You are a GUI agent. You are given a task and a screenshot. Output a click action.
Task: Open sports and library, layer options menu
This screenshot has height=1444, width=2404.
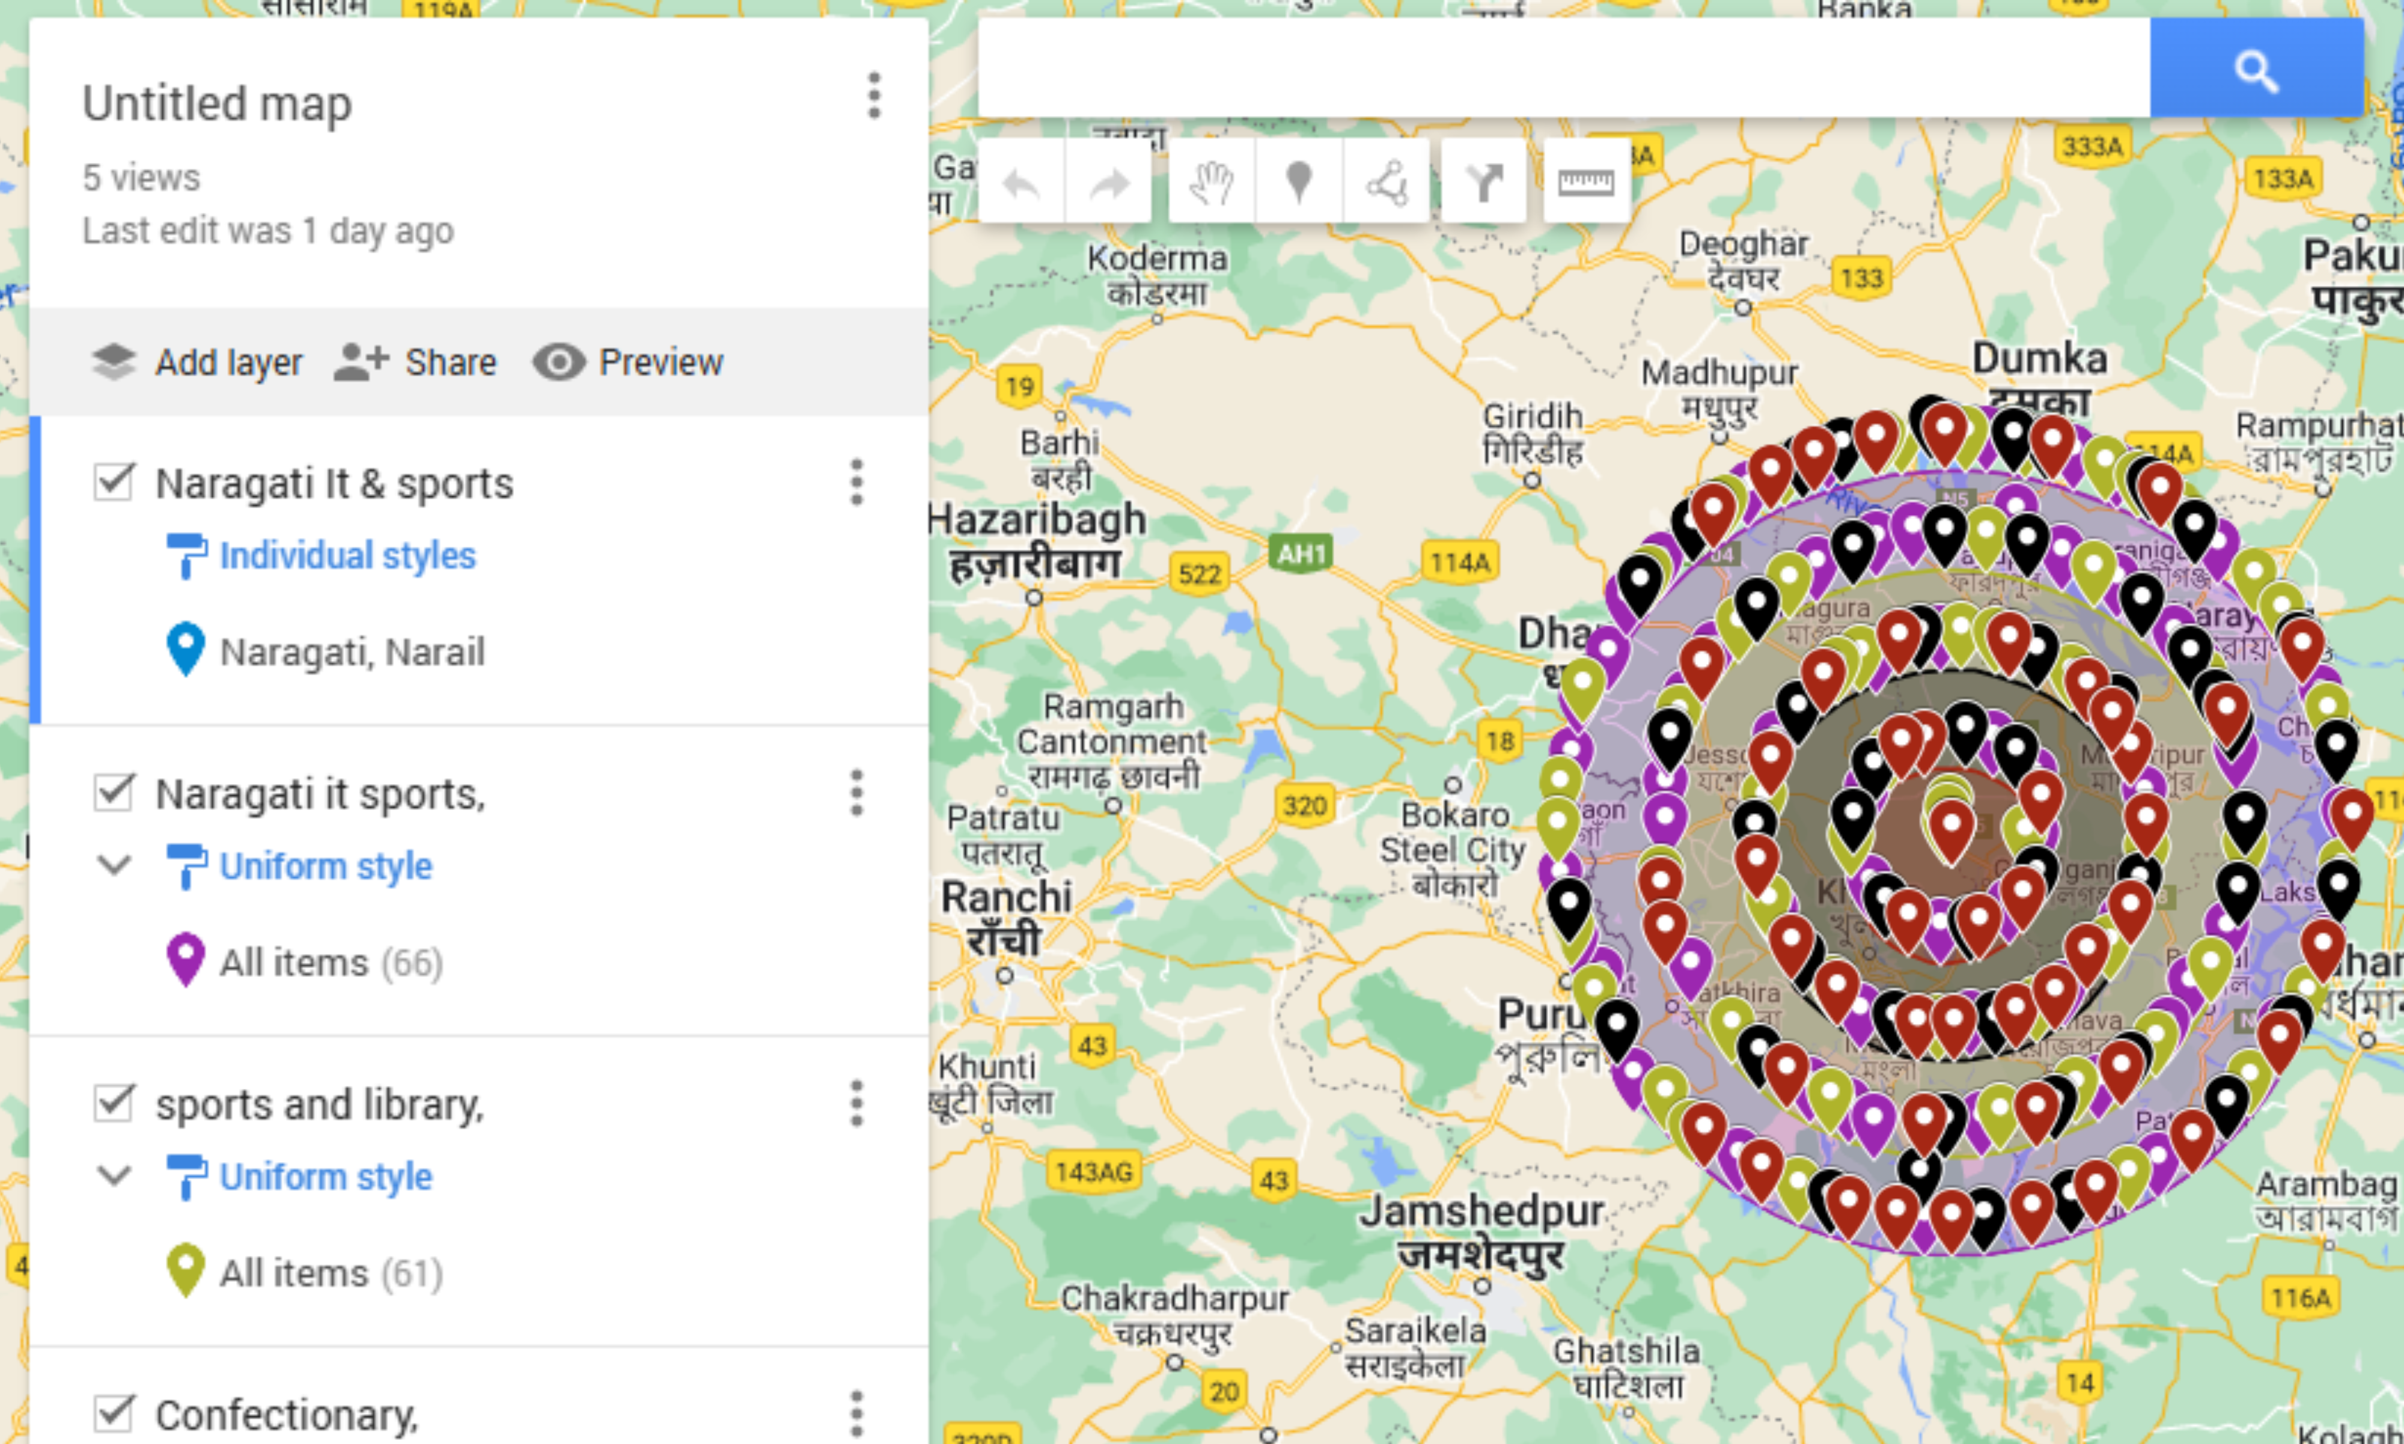point(856,1103)
